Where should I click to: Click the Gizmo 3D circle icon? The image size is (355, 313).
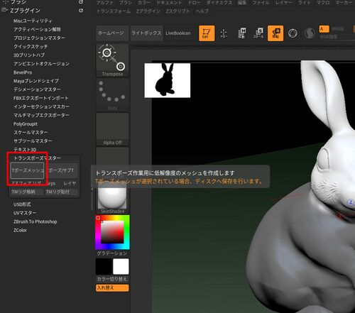(x=293, y=33)
